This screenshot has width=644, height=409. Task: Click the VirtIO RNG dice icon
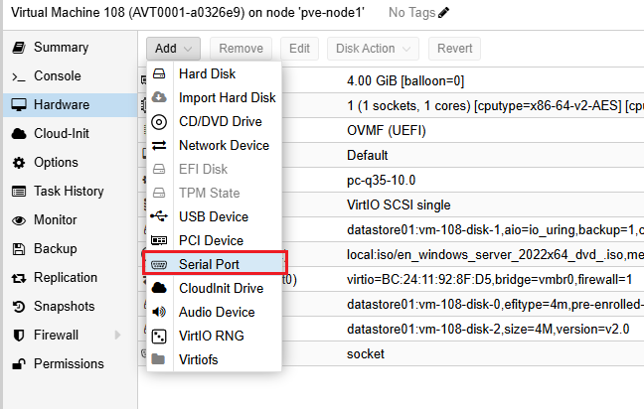click(x=159, y=336)
